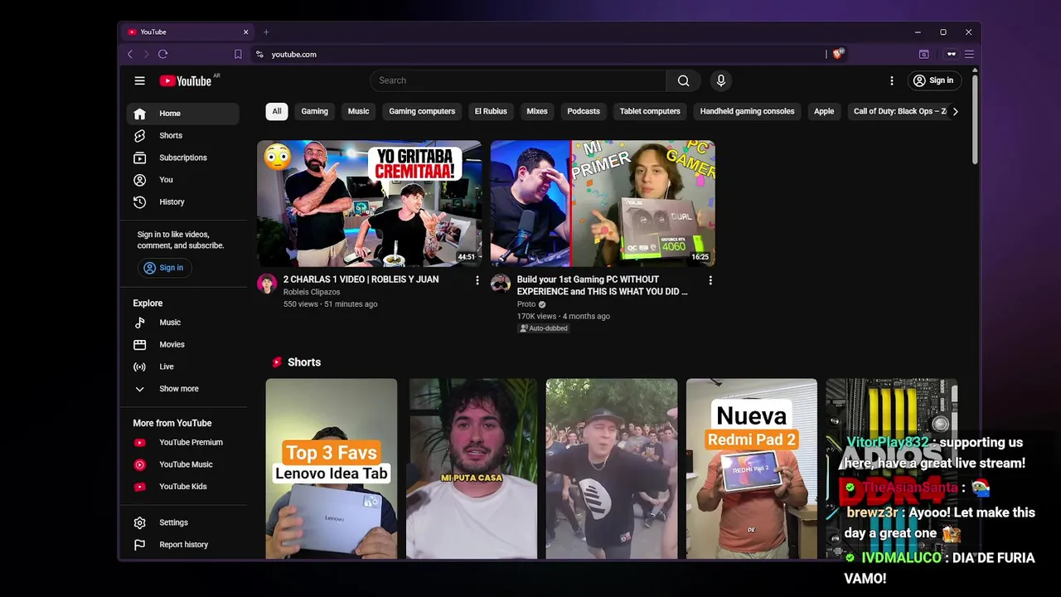View site information icon in address bar

pyautogui.click(x=259, y=54)
